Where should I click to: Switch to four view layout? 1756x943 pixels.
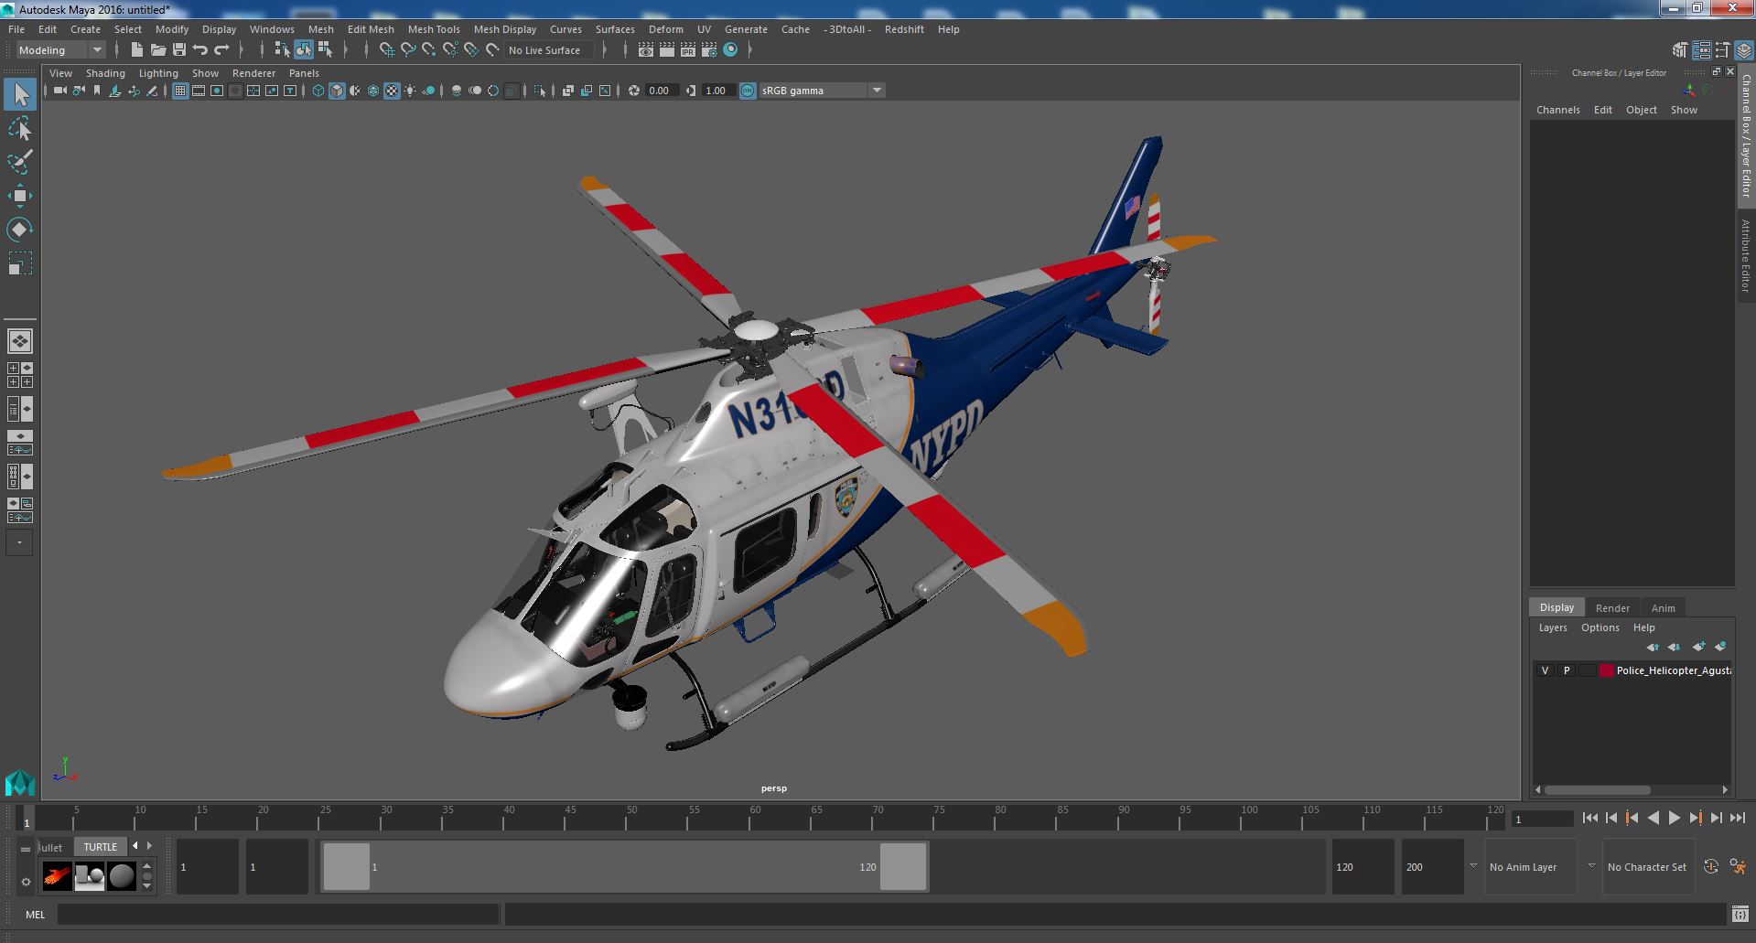tap(20, 375)
